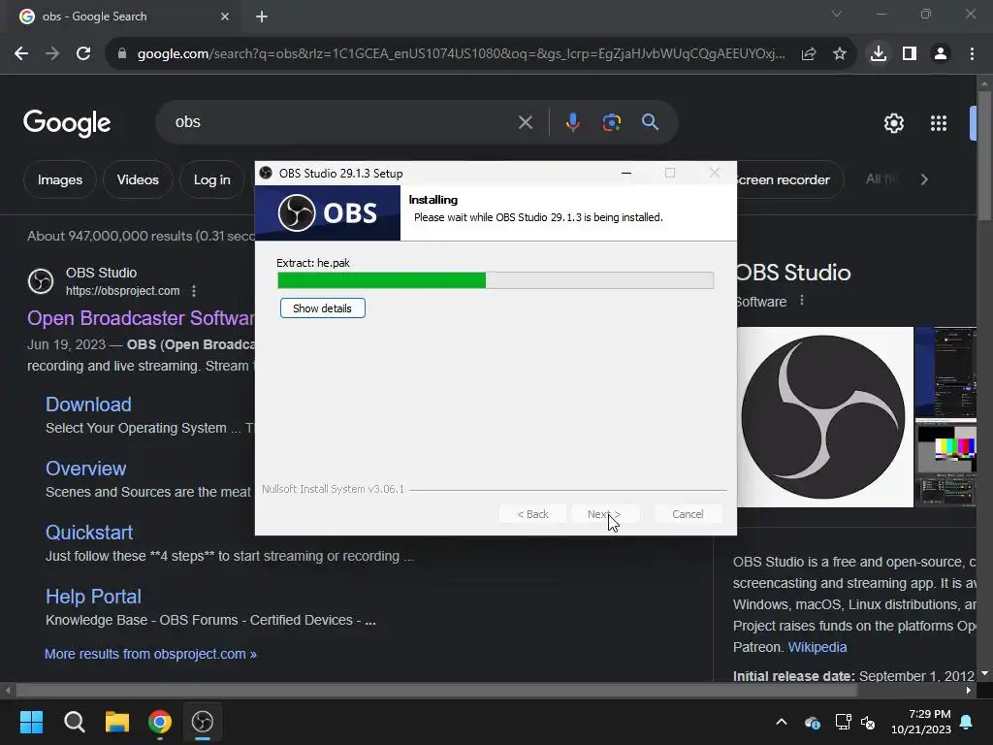The image size is (993, 745).
Task: Open the Google apps grid
Action: point(939,123)
